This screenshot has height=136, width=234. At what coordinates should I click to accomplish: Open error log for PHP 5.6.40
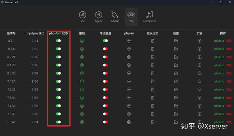152,122
